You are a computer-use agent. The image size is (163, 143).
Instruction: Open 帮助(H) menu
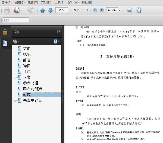[87, 2]
